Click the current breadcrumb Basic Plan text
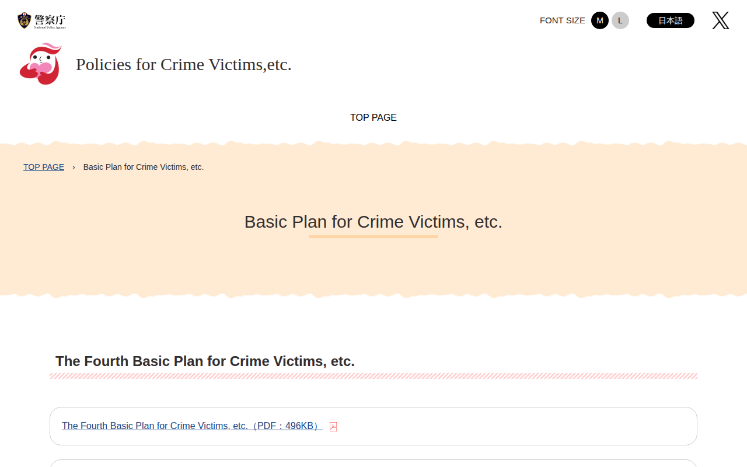Image resolution: width=747 pixels, height=467 pixels. pos(144,167)
